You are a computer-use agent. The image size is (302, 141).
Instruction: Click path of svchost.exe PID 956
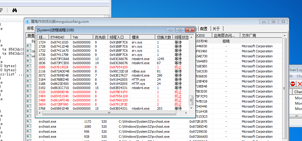(x=144, y=132)
